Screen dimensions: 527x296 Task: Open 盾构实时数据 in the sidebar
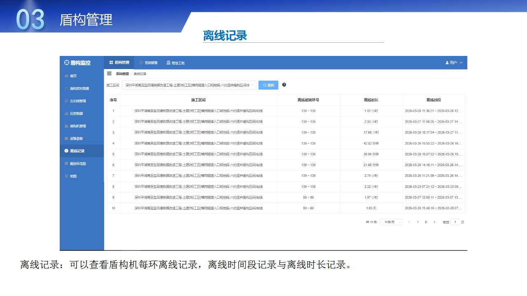79,88
